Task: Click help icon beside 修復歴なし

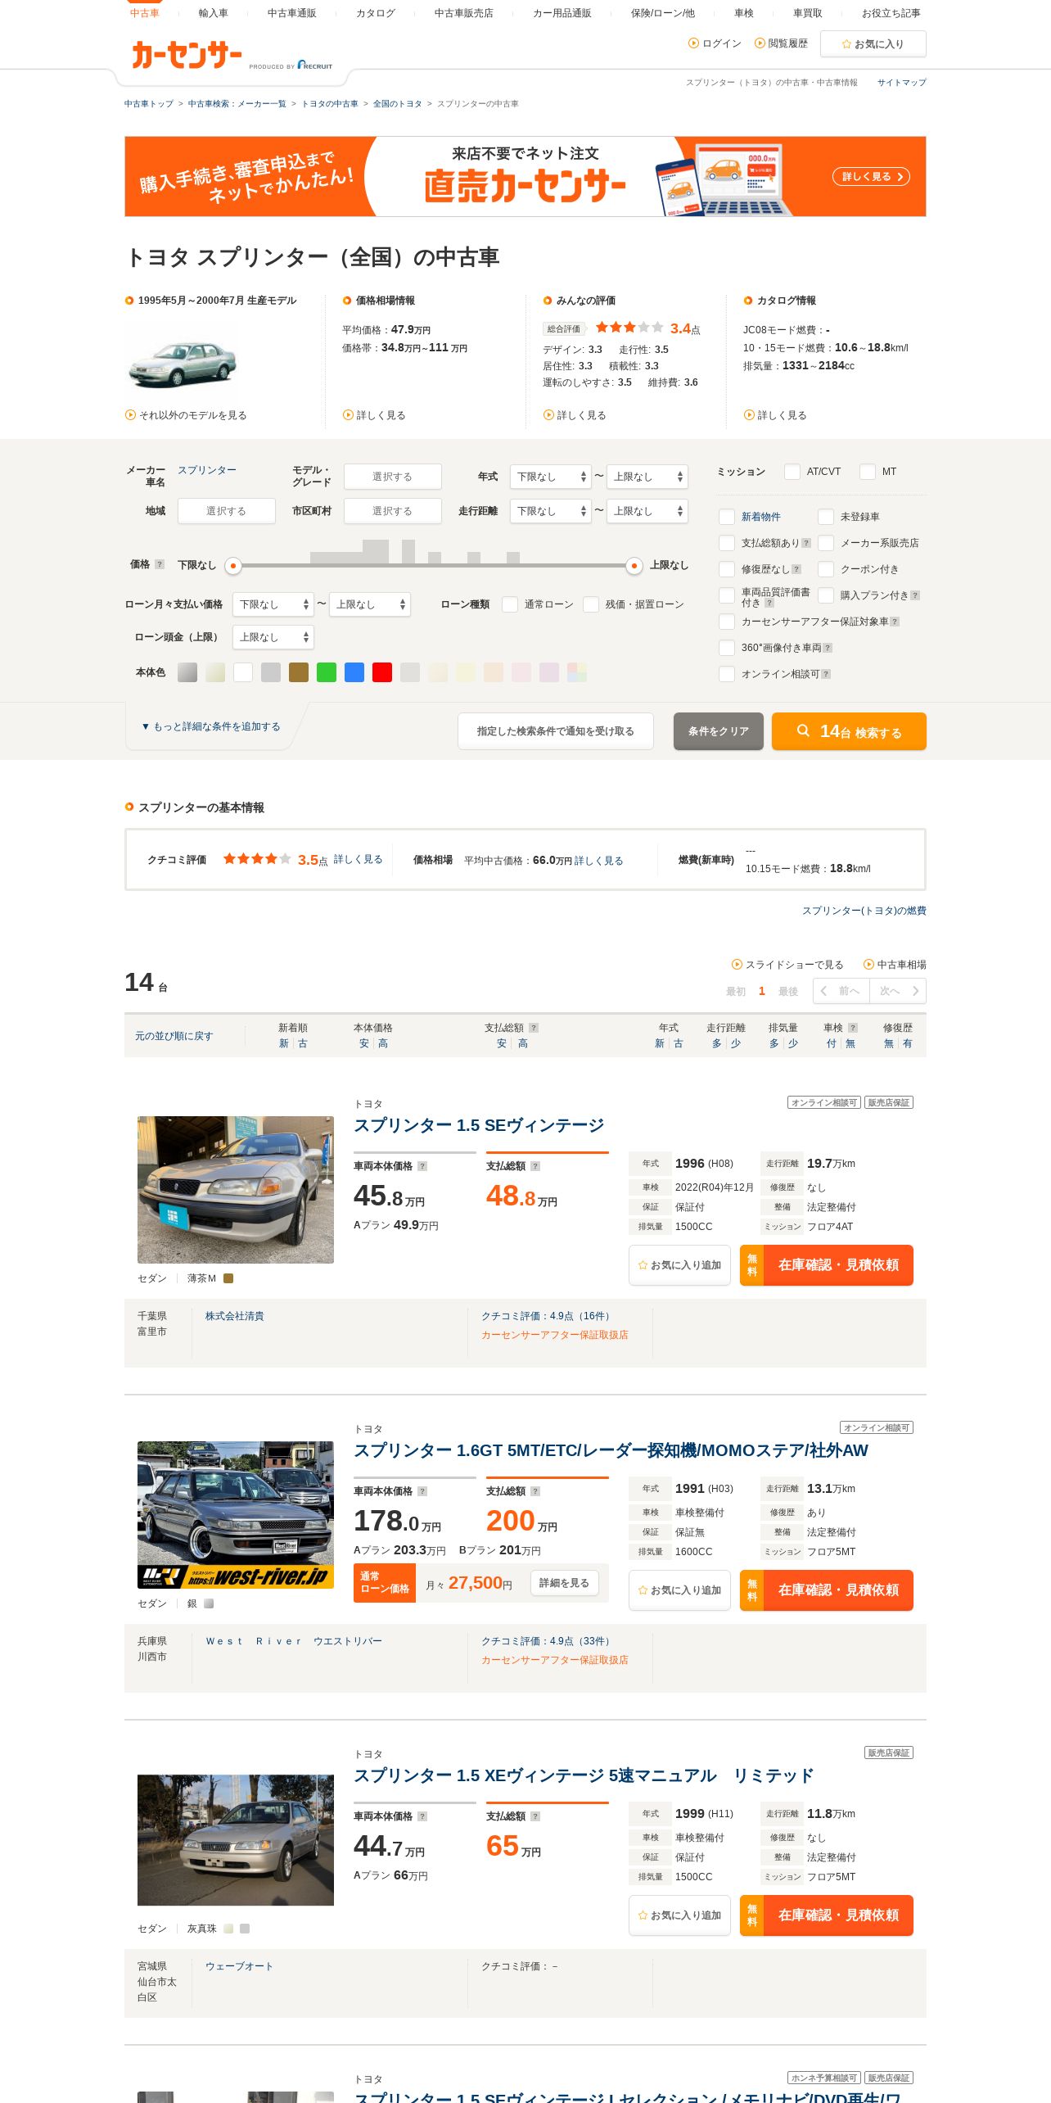Action: (x=796, y=569)
